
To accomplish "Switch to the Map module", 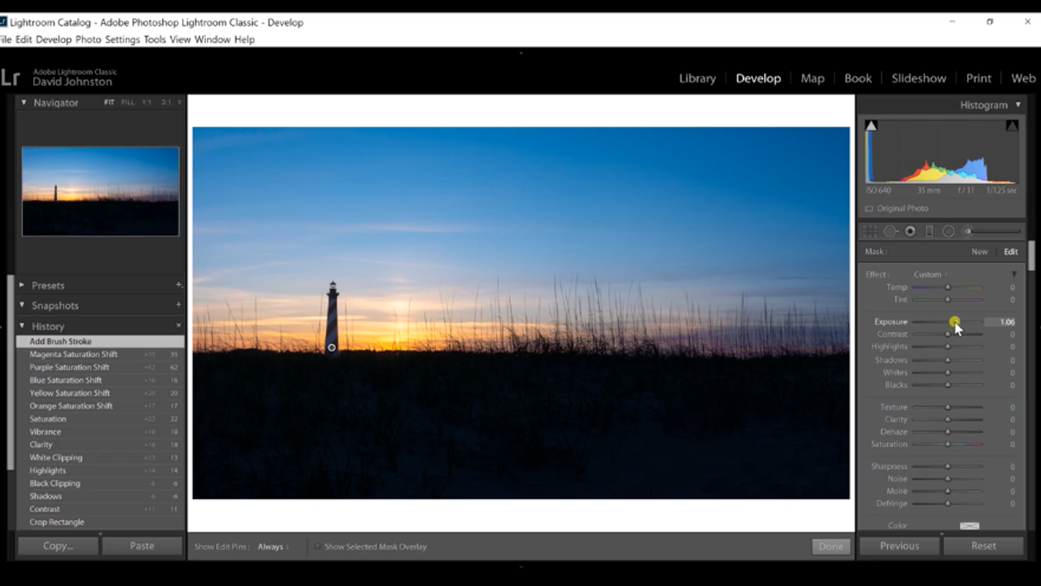I will (x=812, y=78).
